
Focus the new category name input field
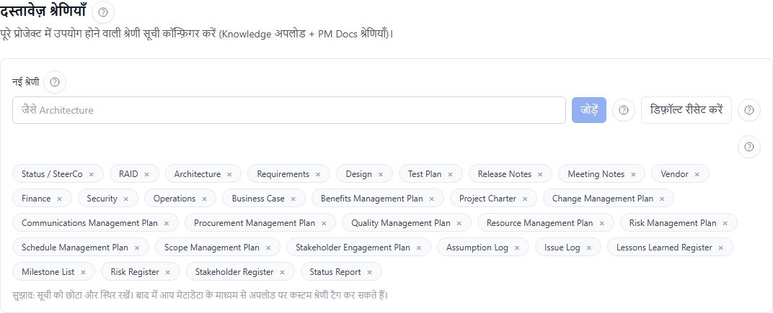tap(288, 110)
